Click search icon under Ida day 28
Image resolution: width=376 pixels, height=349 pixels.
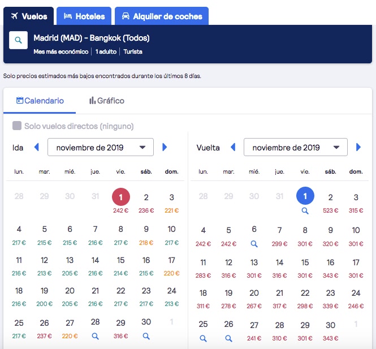click(95, 336)
